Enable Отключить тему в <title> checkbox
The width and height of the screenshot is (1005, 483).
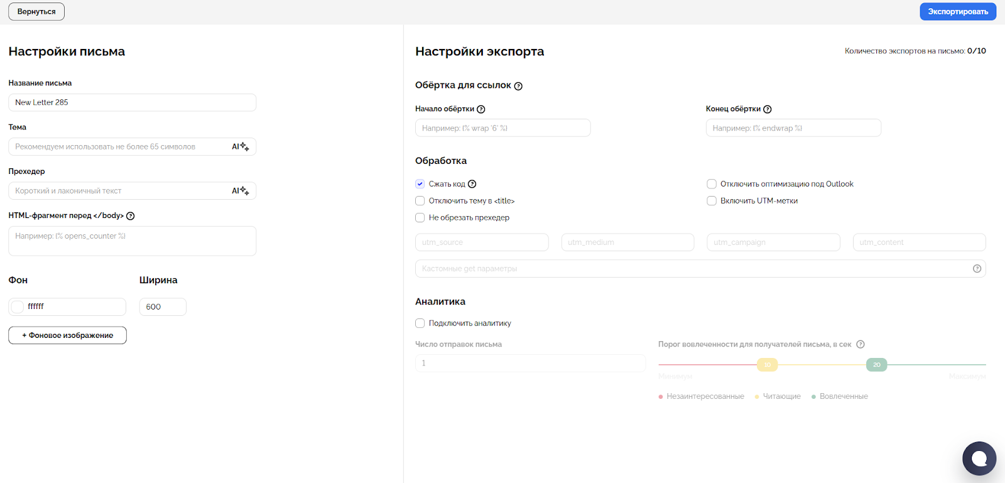[420, 201]
